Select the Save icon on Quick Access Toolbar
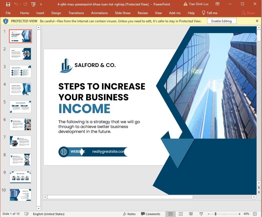 [8, 4]
